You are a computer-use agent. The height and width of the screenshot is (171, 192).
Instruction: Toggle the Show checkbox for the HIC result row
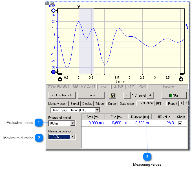pyautogui.click(x=180, y=123)
